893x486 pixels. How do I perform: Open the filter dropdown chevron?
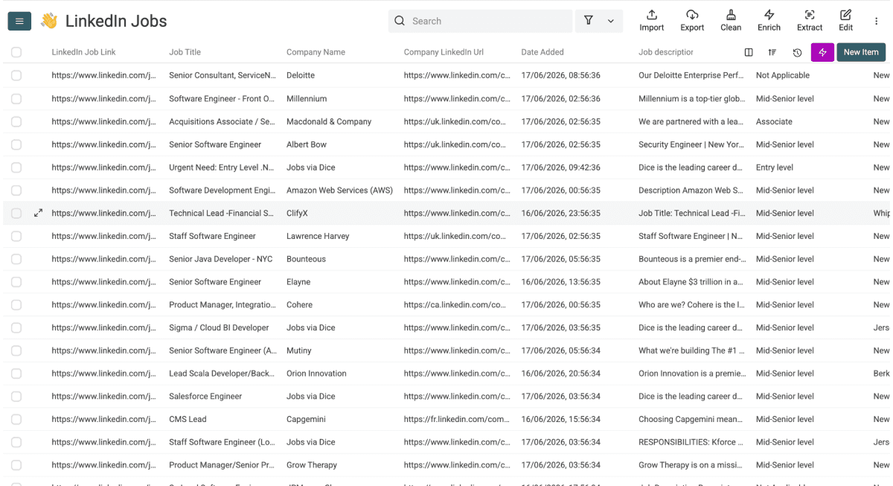(x=611, y=21)
